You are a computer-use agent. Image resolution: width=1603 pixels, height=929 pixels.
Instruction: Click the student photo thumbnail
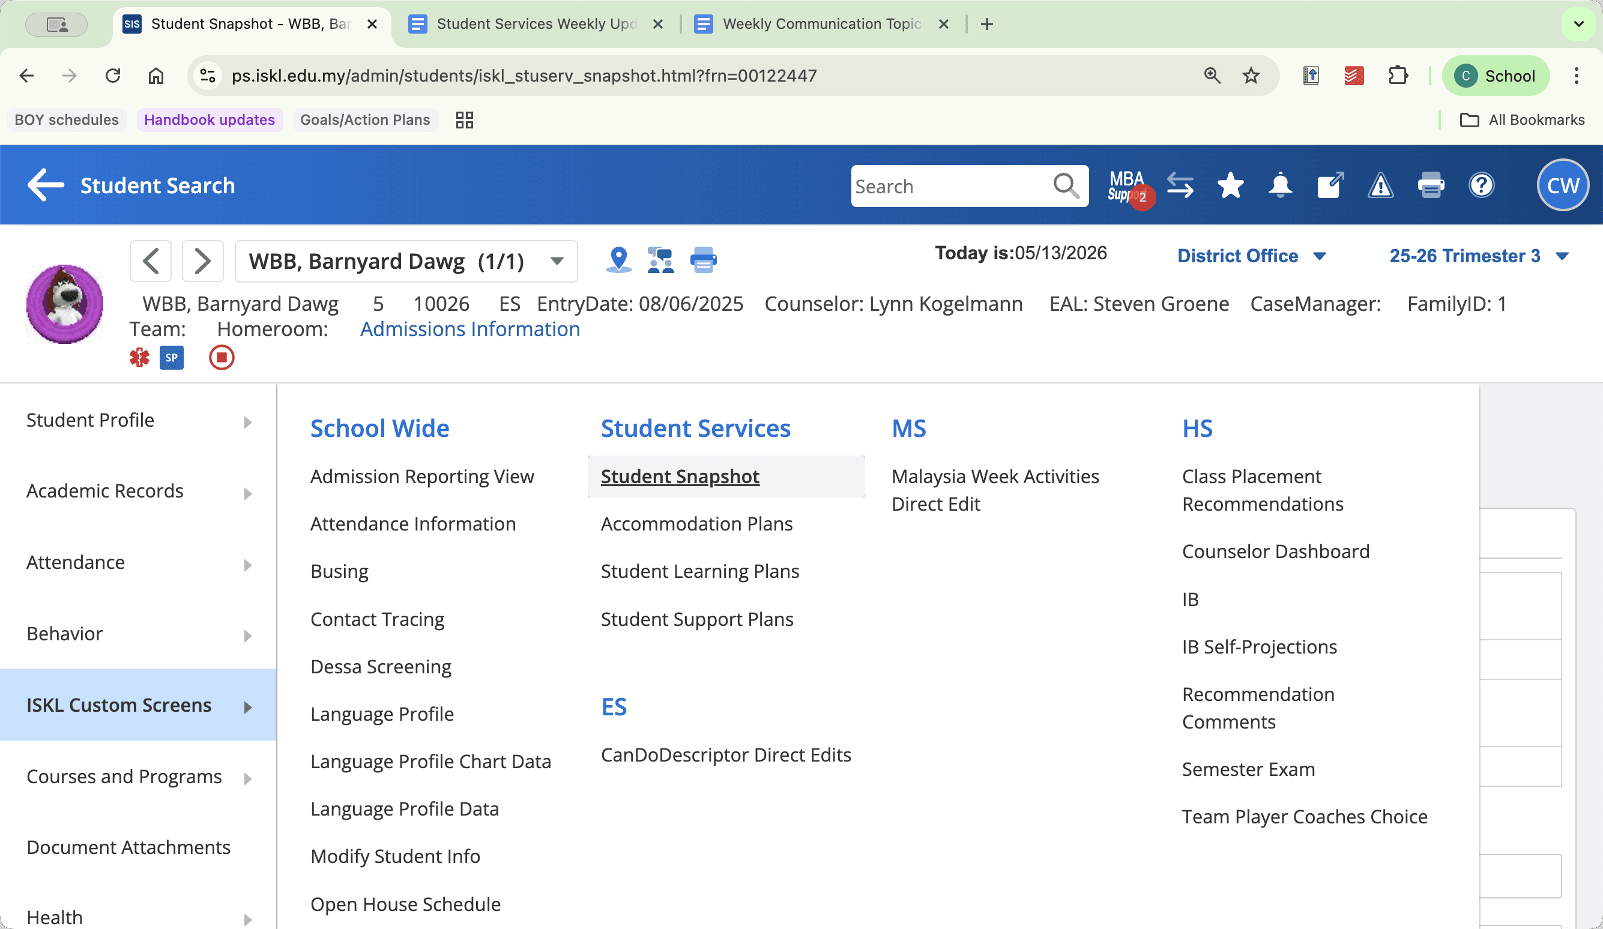64,304
